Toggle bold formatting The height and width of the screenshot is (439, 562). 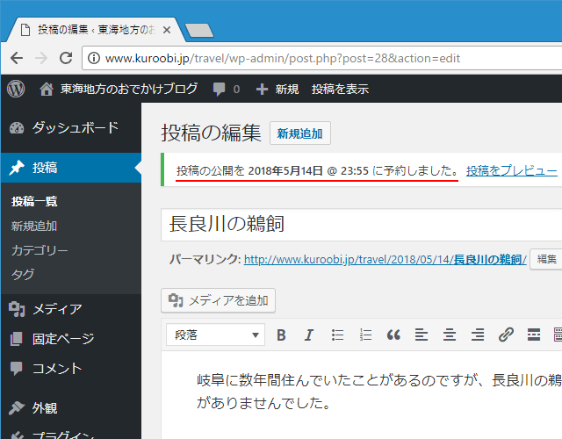pos(281,335)
